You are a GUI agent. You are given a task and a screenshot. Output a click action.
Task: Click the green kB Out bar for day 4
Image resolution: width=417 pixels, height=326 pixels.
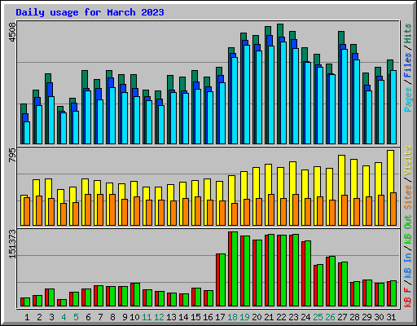[64, 302]
